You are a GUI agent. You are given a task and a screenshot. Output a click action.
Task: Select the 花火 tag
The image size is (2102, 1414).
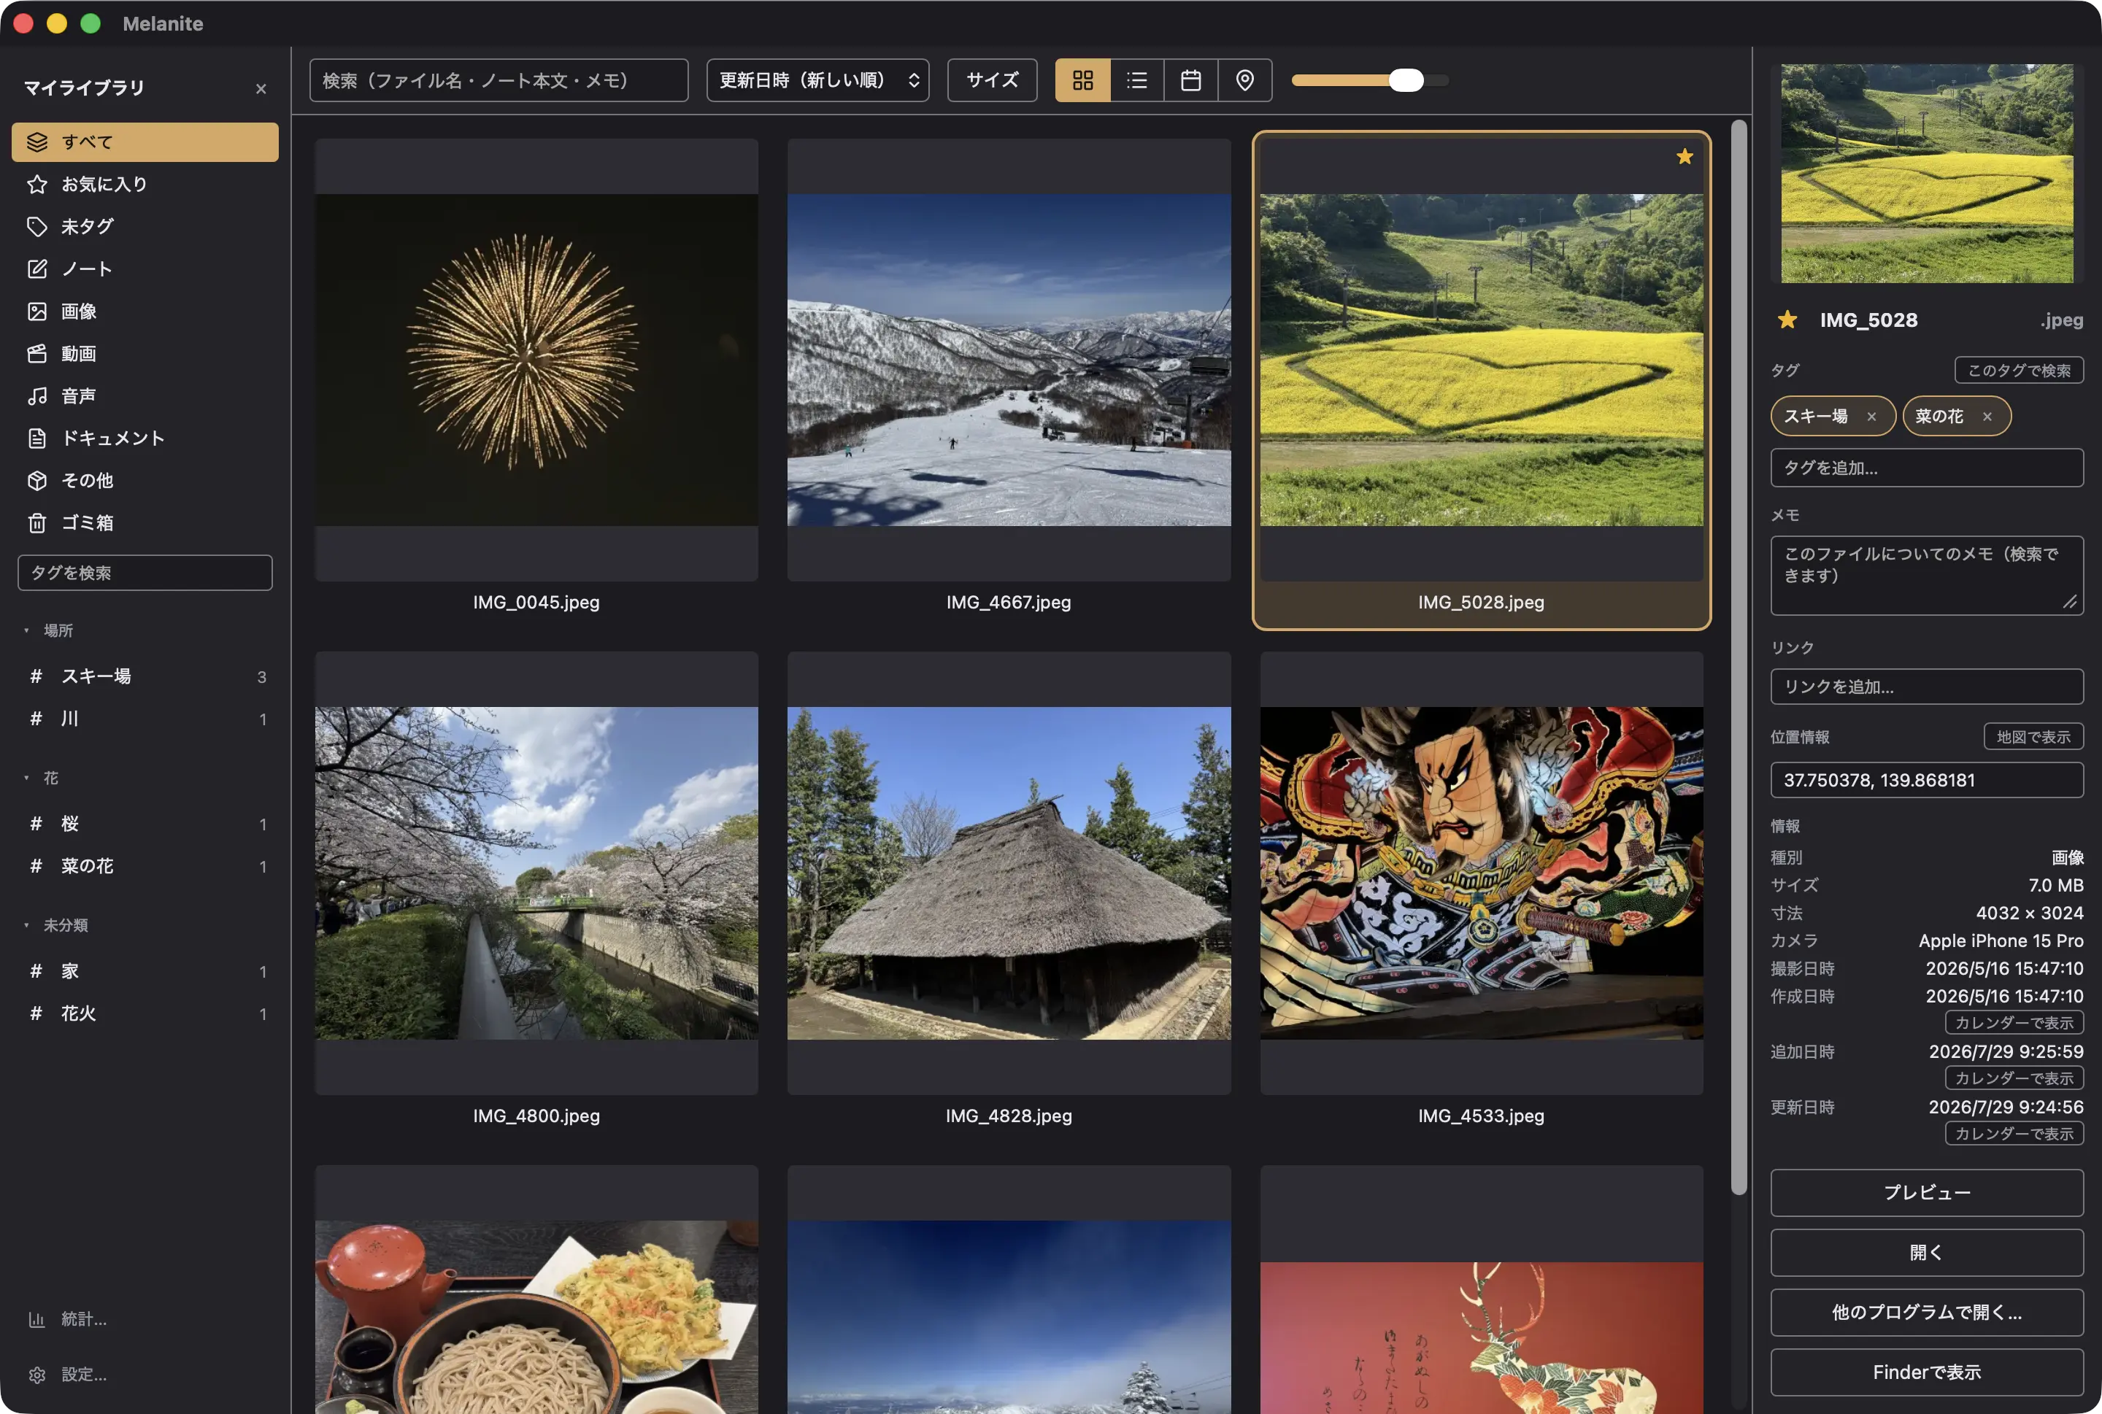click(x=145, y=1013)
